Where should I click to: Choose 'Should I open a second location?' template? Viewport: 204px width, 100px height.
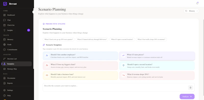tap(157, 66)
